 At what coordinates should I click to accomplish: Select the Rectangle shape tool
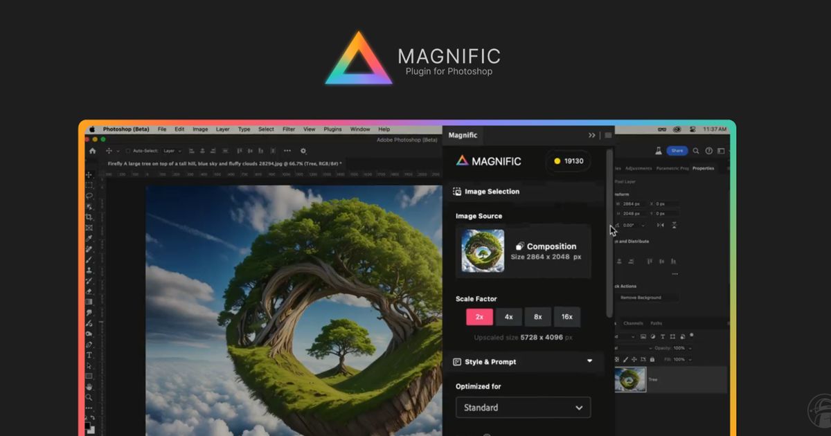point(89,376)
